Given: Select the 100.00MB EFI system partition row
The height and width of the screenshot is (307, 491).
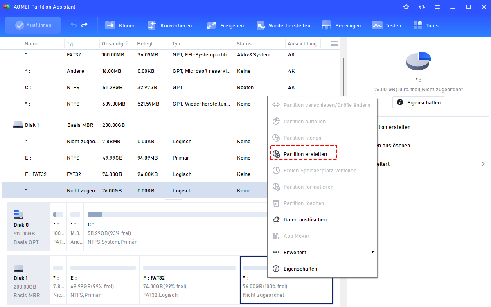Looking at the screenshot, I should [x=171, y=55].
